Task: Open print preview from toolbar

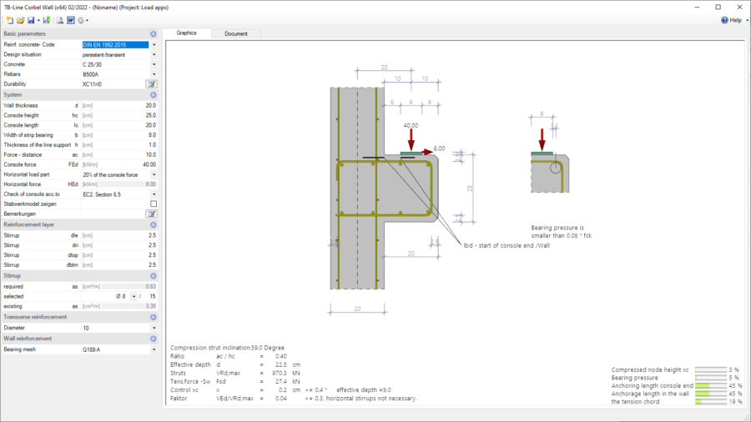Action: pos(60,20)
